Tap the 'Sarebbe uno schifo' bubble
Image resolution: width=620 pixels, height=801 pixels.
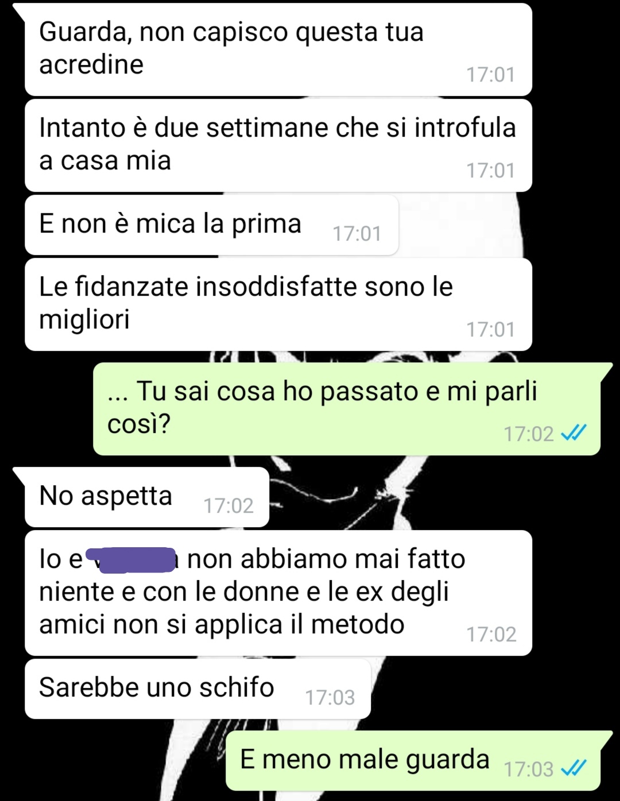[197, 688]
